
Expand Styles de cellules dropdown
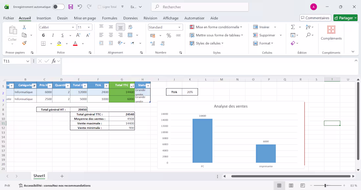click(206, 43)
